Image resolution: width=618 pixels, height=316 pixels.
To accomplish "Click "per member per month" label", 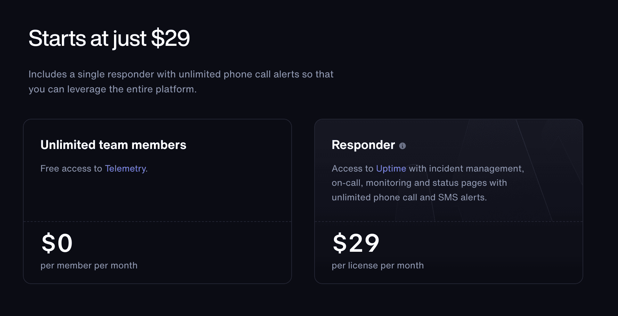I will 89,266.
